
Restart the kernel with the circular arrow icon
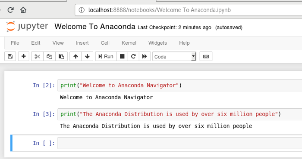click(133, 56)
